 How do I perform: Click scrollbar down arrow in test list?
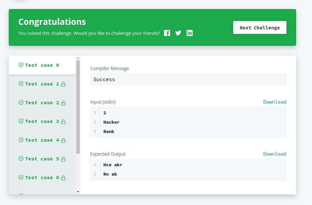coord(78,192)
